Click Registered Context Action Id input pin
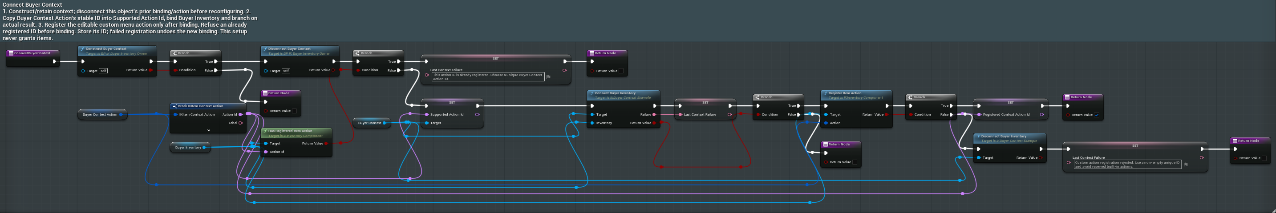 979,114
